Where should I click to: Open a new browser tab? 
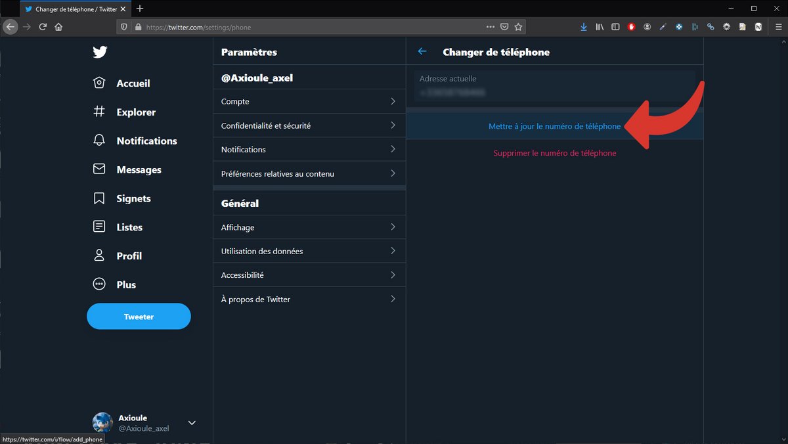pyautogui.click(x=140, y=9)
